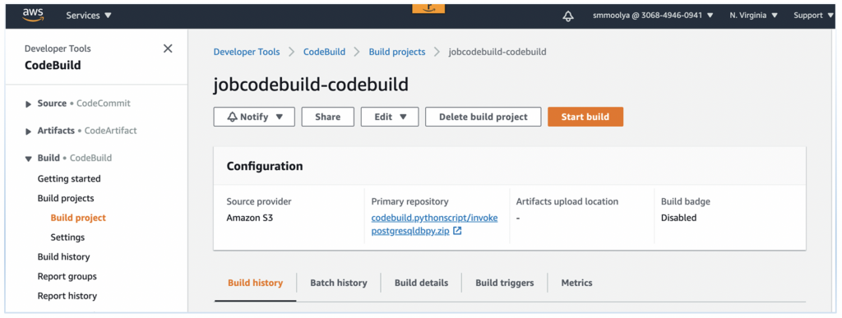Click the Share button
This screenshot has width=842, height=318.
point(327,117)
